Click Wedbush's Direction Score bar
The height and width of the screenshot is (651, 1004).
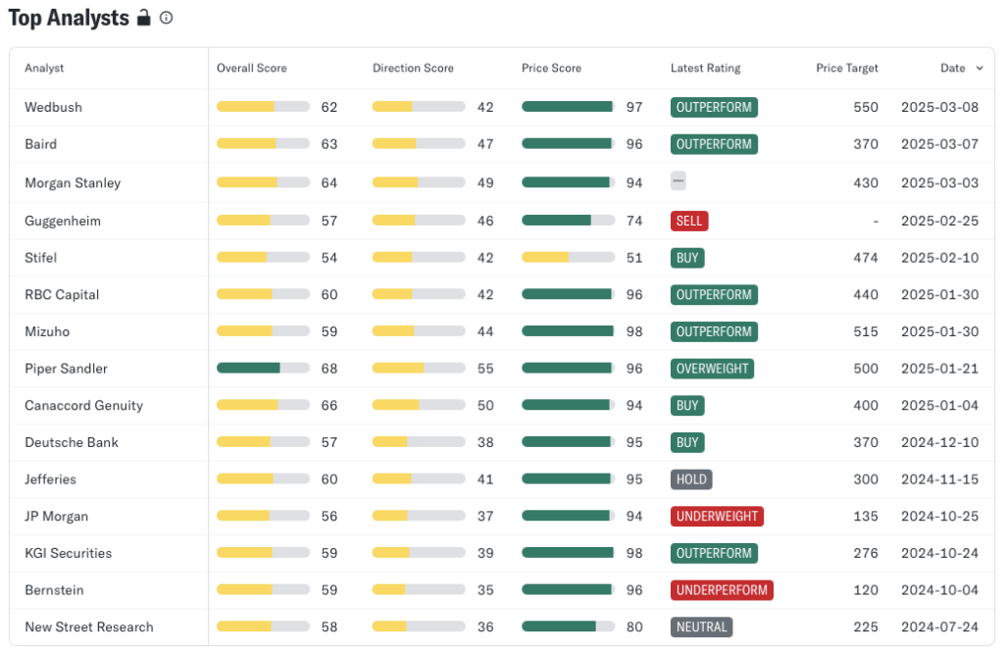(419, 107)
